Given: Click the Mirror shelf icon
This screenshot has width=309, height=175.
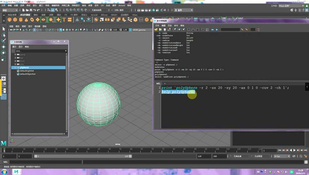Looking at the screenshot, I should pyautogui.click(x=107, y=19).
